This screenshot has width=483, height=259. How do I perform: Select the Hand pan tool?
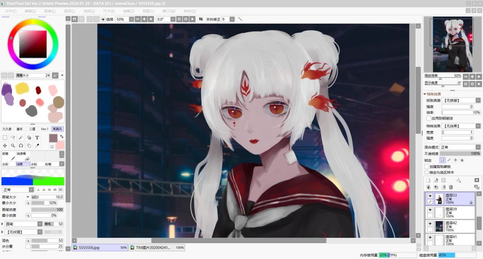point(29,146)
